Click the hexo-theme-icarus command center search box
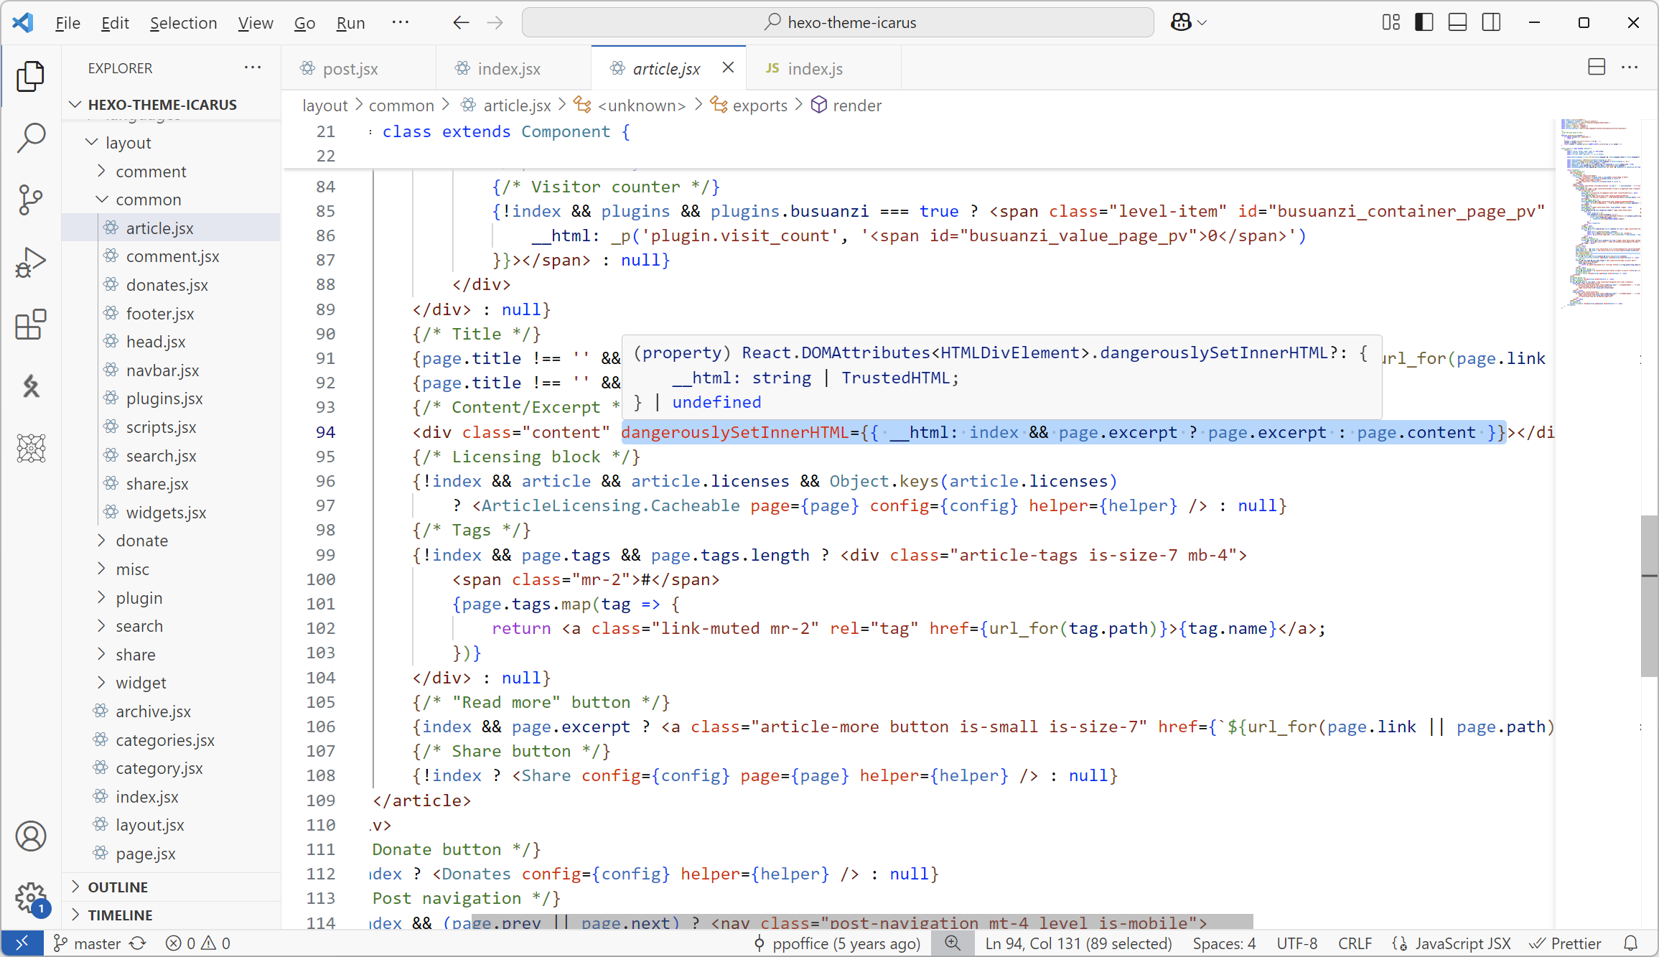 [x=838, y=22]
